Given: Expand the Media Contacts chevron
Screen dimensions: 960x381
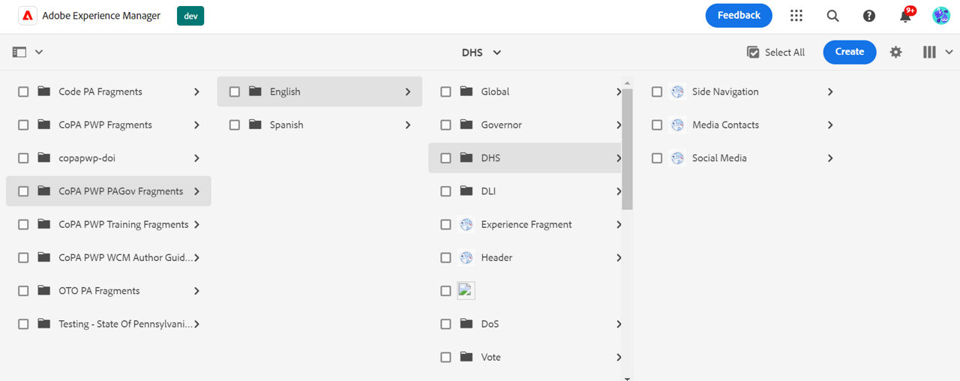Looking at the screenshot, I should (x=830, y=125).
